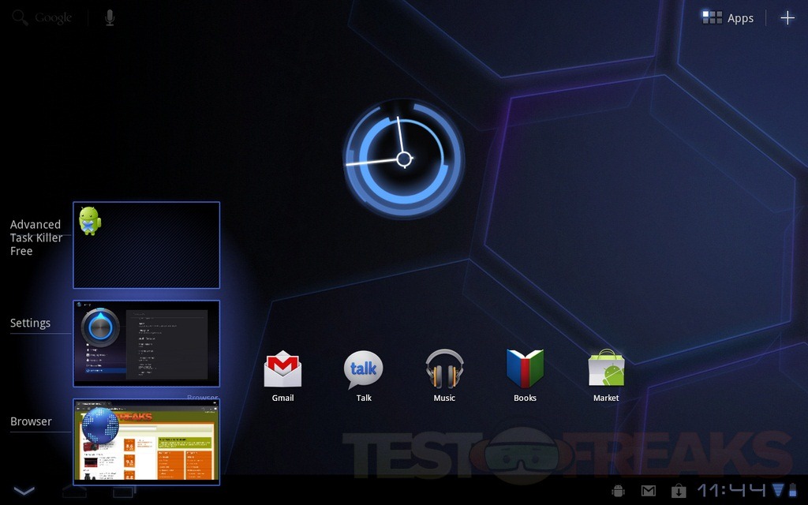
Task: Open the Music app
Action: coord(444,369)
